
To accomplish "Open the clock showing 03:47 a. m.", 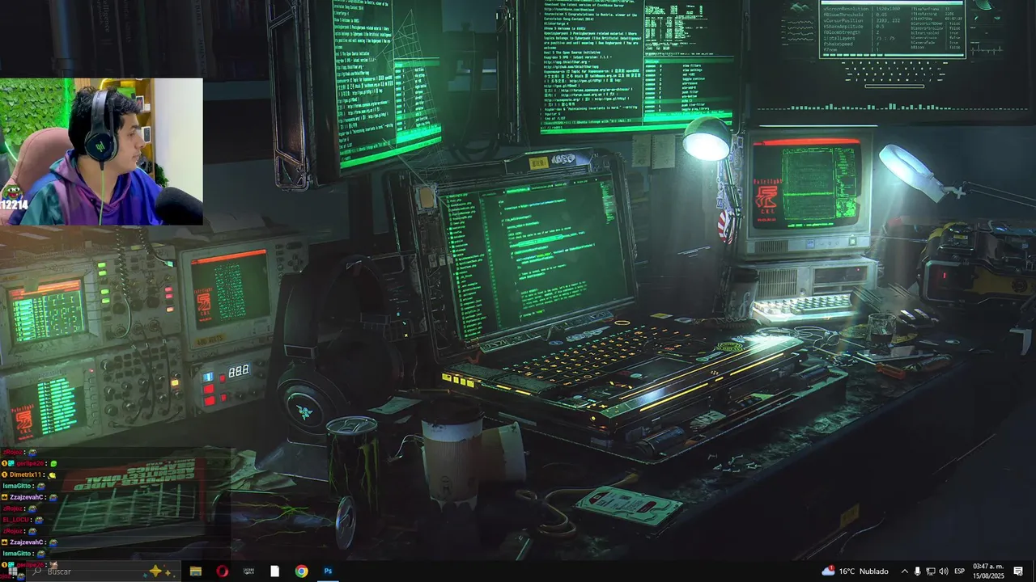I will tap(988, 571).
